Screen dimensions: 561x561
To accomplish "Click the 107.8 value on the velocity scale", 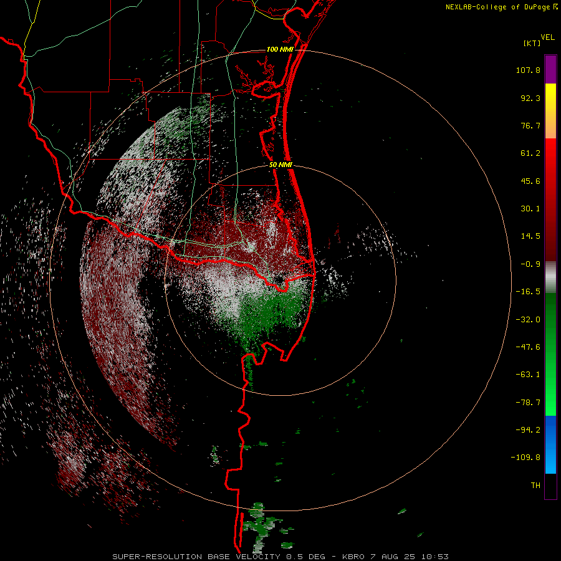I will (528, 70).
